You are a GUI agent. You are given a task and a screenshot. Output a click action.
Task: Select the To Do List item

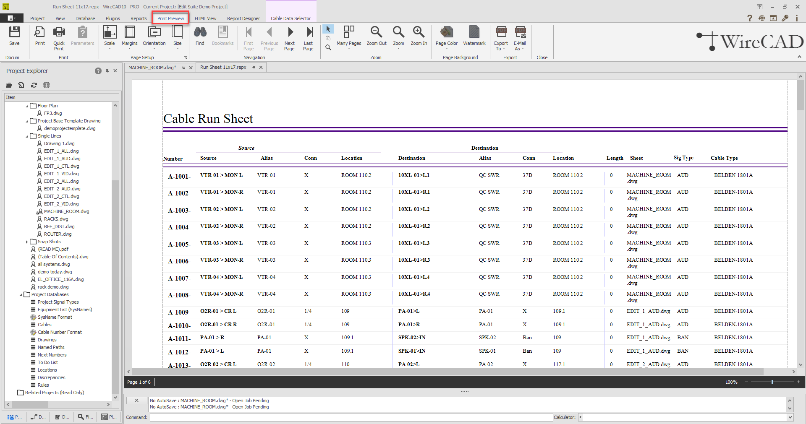tap(47, 363)
